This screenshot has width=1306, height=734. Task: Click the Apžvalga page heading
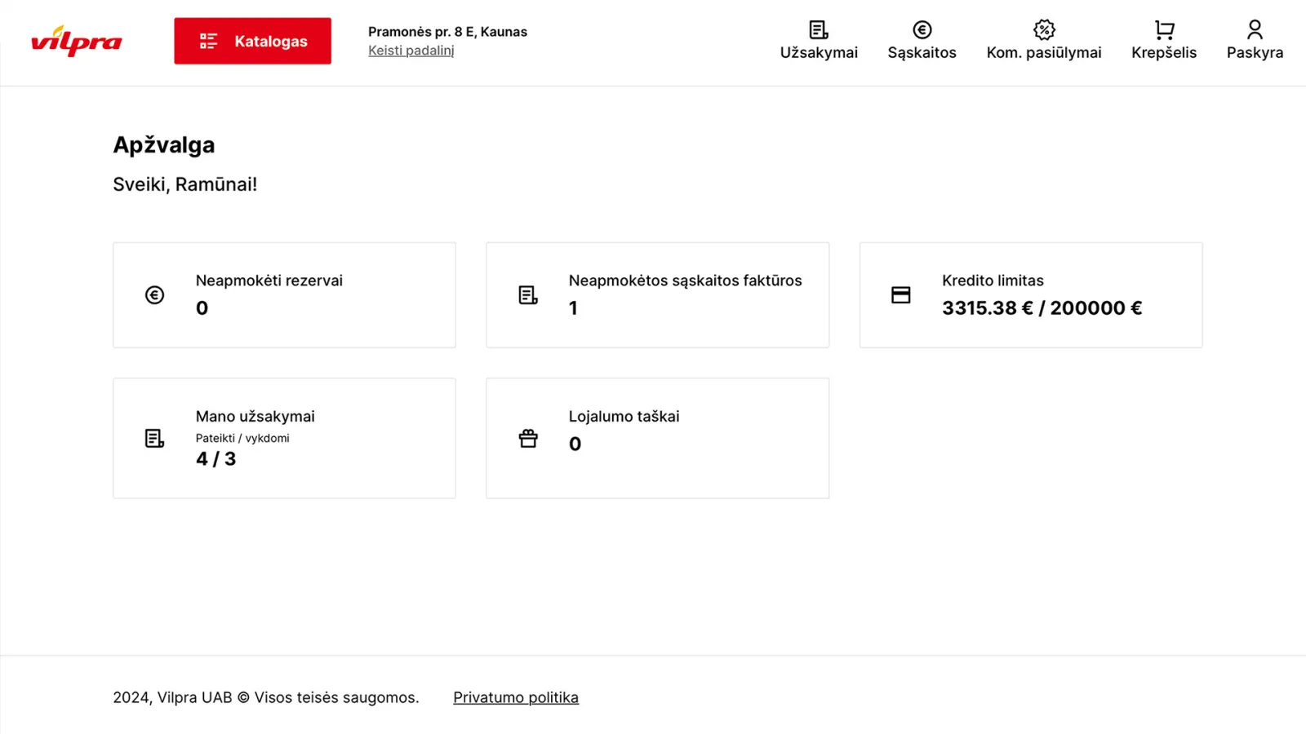164,145
